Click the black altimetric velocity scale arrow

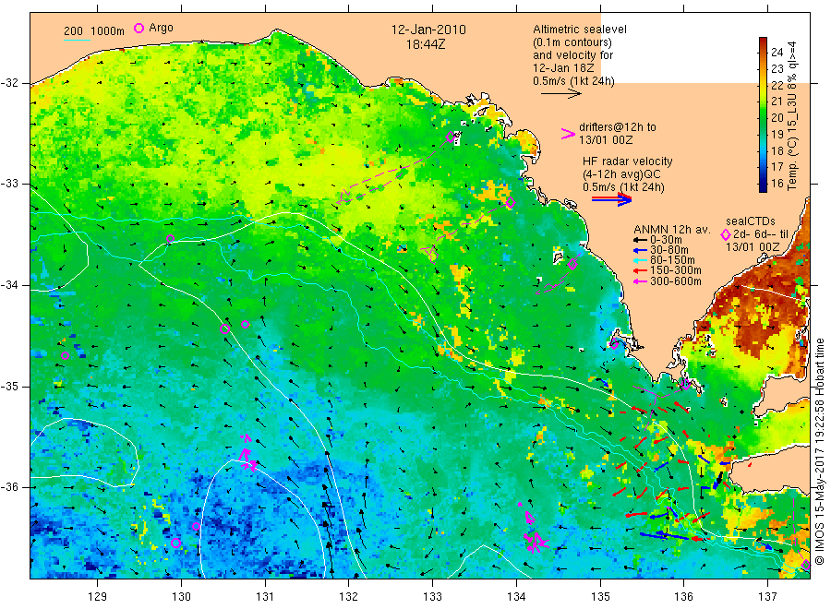561,94
